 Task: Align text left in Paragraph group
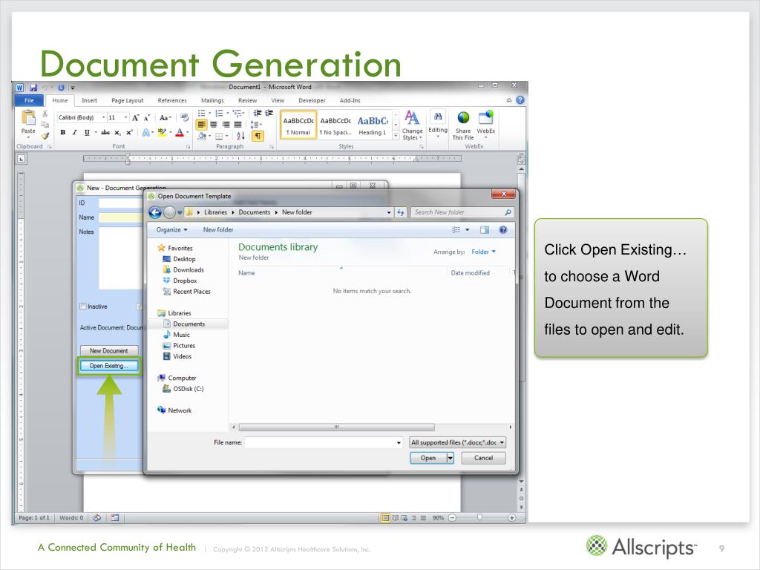coord(201,125)
